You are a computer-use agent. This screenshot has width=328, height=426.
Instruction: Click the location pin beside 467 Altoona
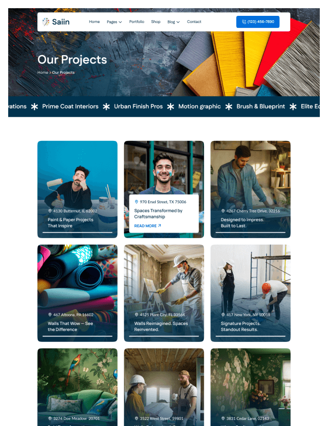50,315
